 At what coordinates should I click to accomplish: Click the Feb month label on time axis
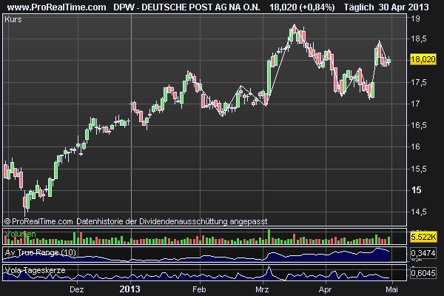[199, 289]
